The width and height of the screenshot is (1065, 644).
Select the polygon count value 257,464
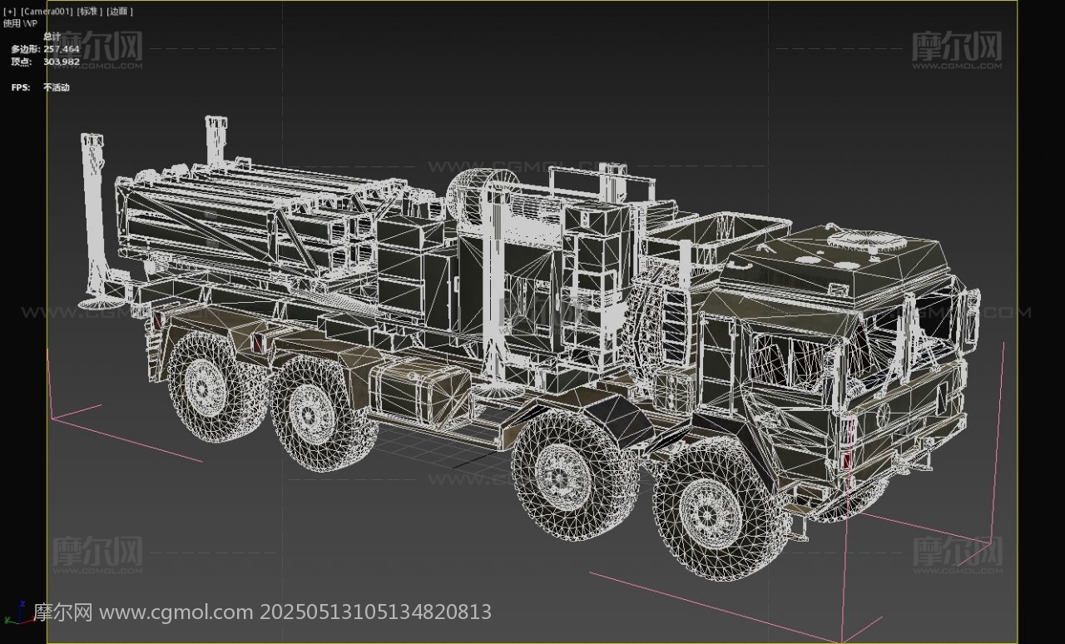[62, 49]
